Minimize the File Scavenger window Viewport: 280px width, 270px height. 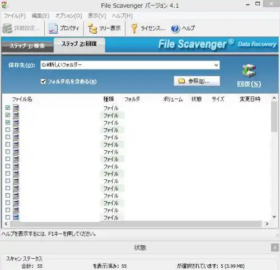(x=248, y=4)
